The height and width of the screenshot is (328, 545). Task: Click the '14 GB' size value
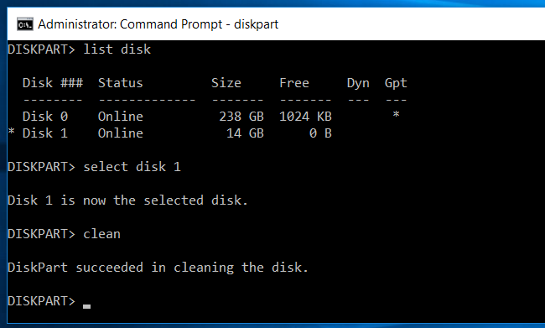pos(245,133)
